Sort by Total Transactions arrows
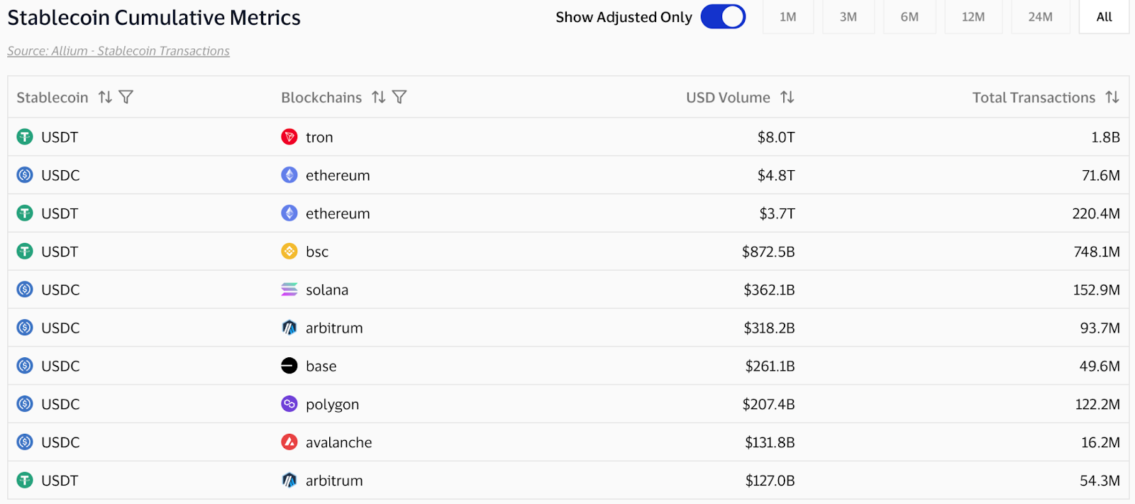The image size is (1135, 504). (1112, 97)
